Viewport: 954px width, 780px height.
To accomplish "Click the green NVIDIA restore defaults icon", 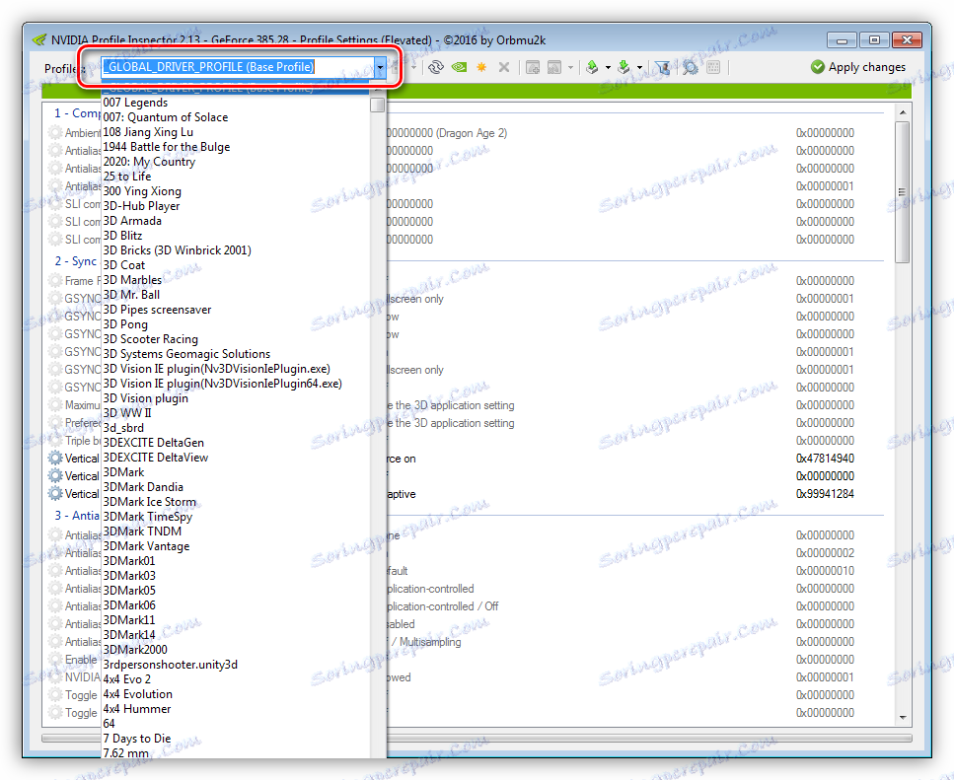I will click(460, 67).
